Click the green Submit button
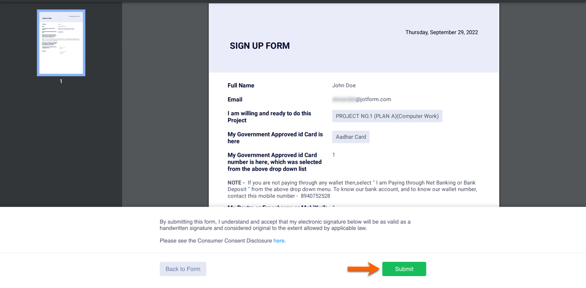This screenshot has width=586, height=288. (x=404, y=269)
